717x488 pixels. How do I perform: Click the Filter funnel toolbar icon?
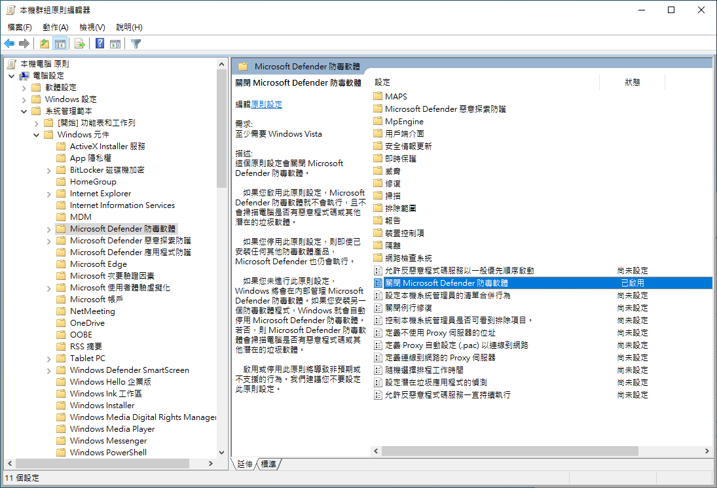(x=136, y=43)
